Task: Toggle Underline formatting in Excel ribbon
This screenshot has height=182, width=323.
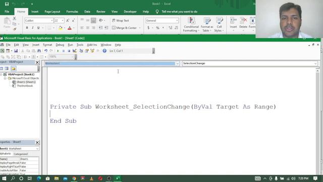Action: coord(38,28)
